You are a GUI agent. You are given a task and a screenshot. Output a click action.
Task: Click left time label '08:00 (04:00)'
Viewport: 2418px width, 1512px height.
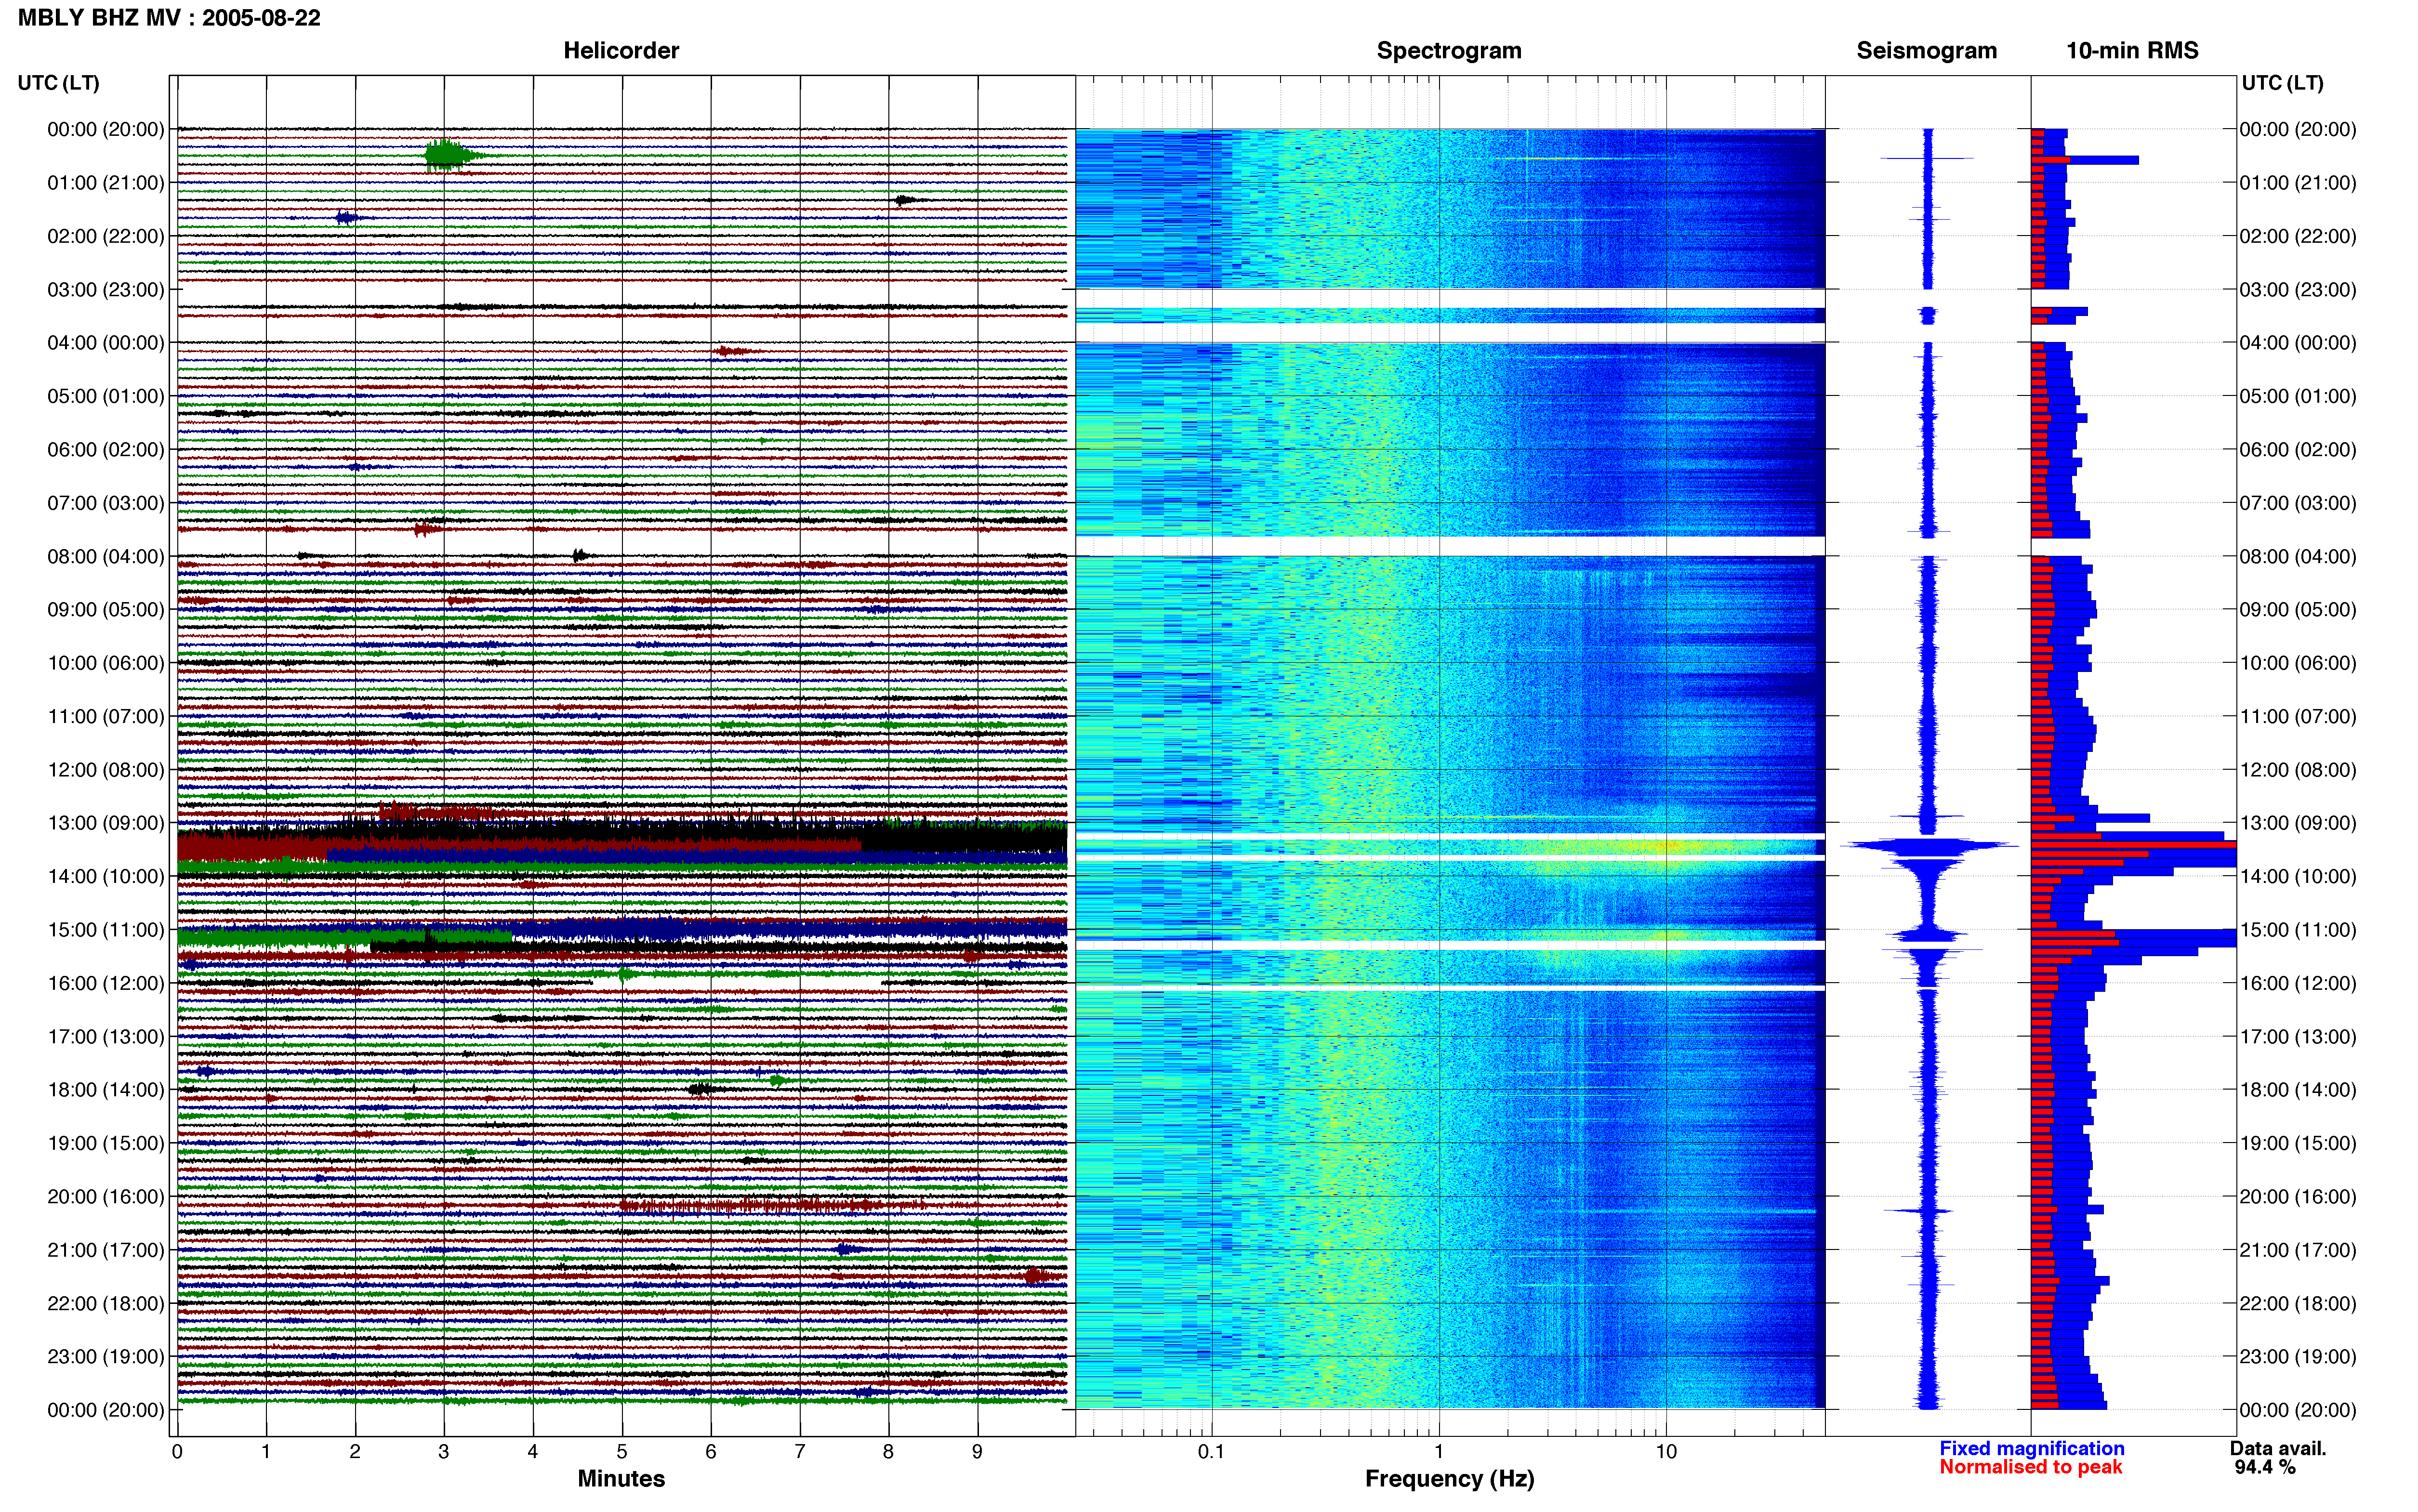106,556
